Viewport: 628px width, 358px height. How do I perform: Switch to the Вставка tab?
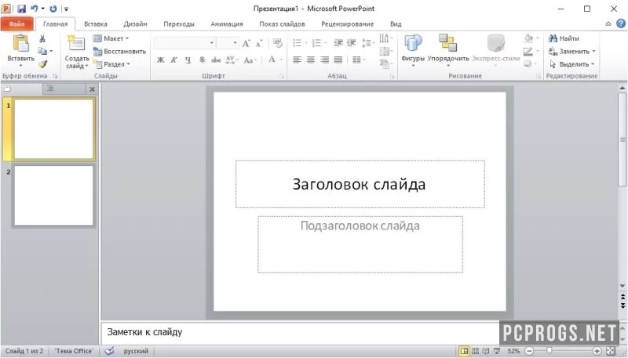[95, 24]
